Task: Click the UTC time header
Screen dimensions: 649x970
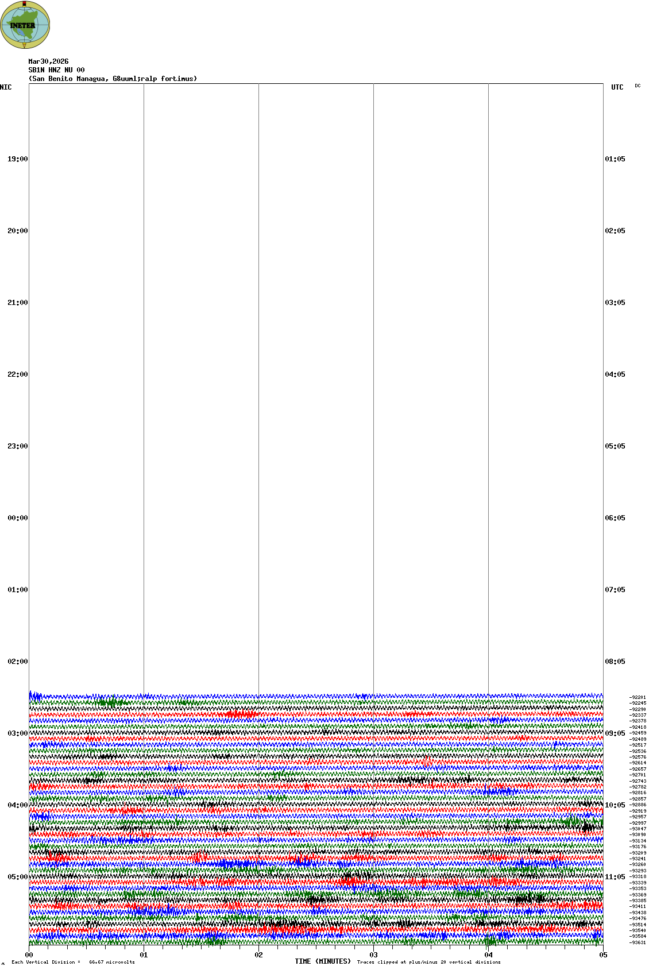Action: coord(617,87)
